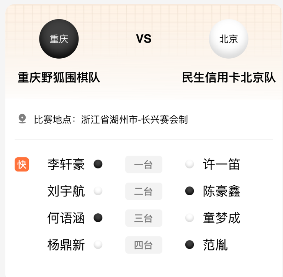Click white stone next to 许一笛
The height and width of the screenshot is (277, 283).
(190, 164)
